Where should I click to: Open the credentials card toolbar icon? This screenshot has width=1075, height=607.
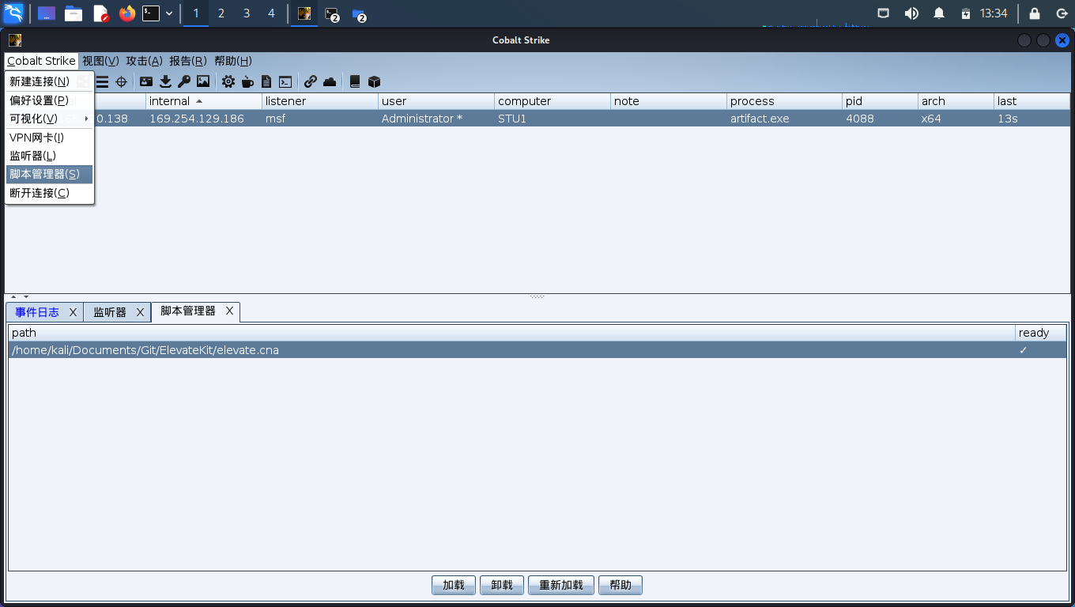pyautogui.click(x=146, y=81)
